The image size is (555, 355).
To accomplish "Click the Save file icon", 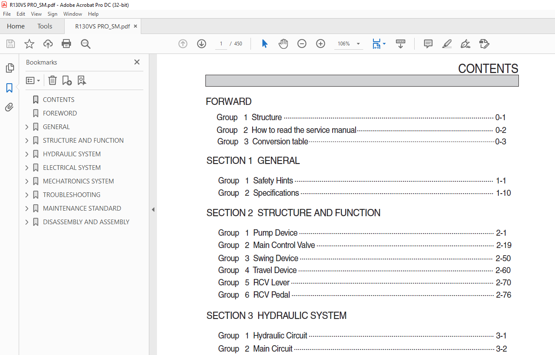I will click(11, 44).
